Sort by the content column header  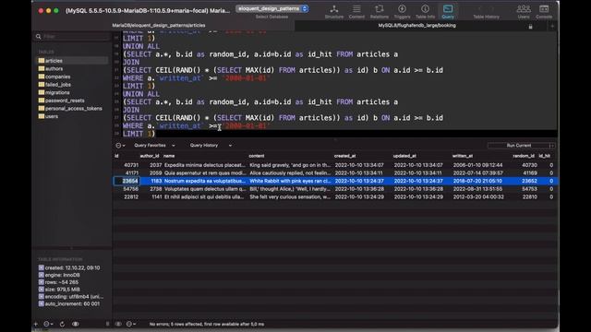pos(257,156)
